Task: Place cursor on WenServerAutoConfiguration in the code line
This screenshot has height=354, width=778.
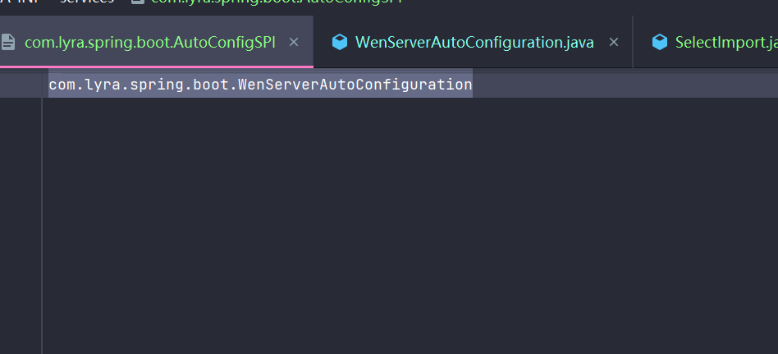Action: coord(355,85)
